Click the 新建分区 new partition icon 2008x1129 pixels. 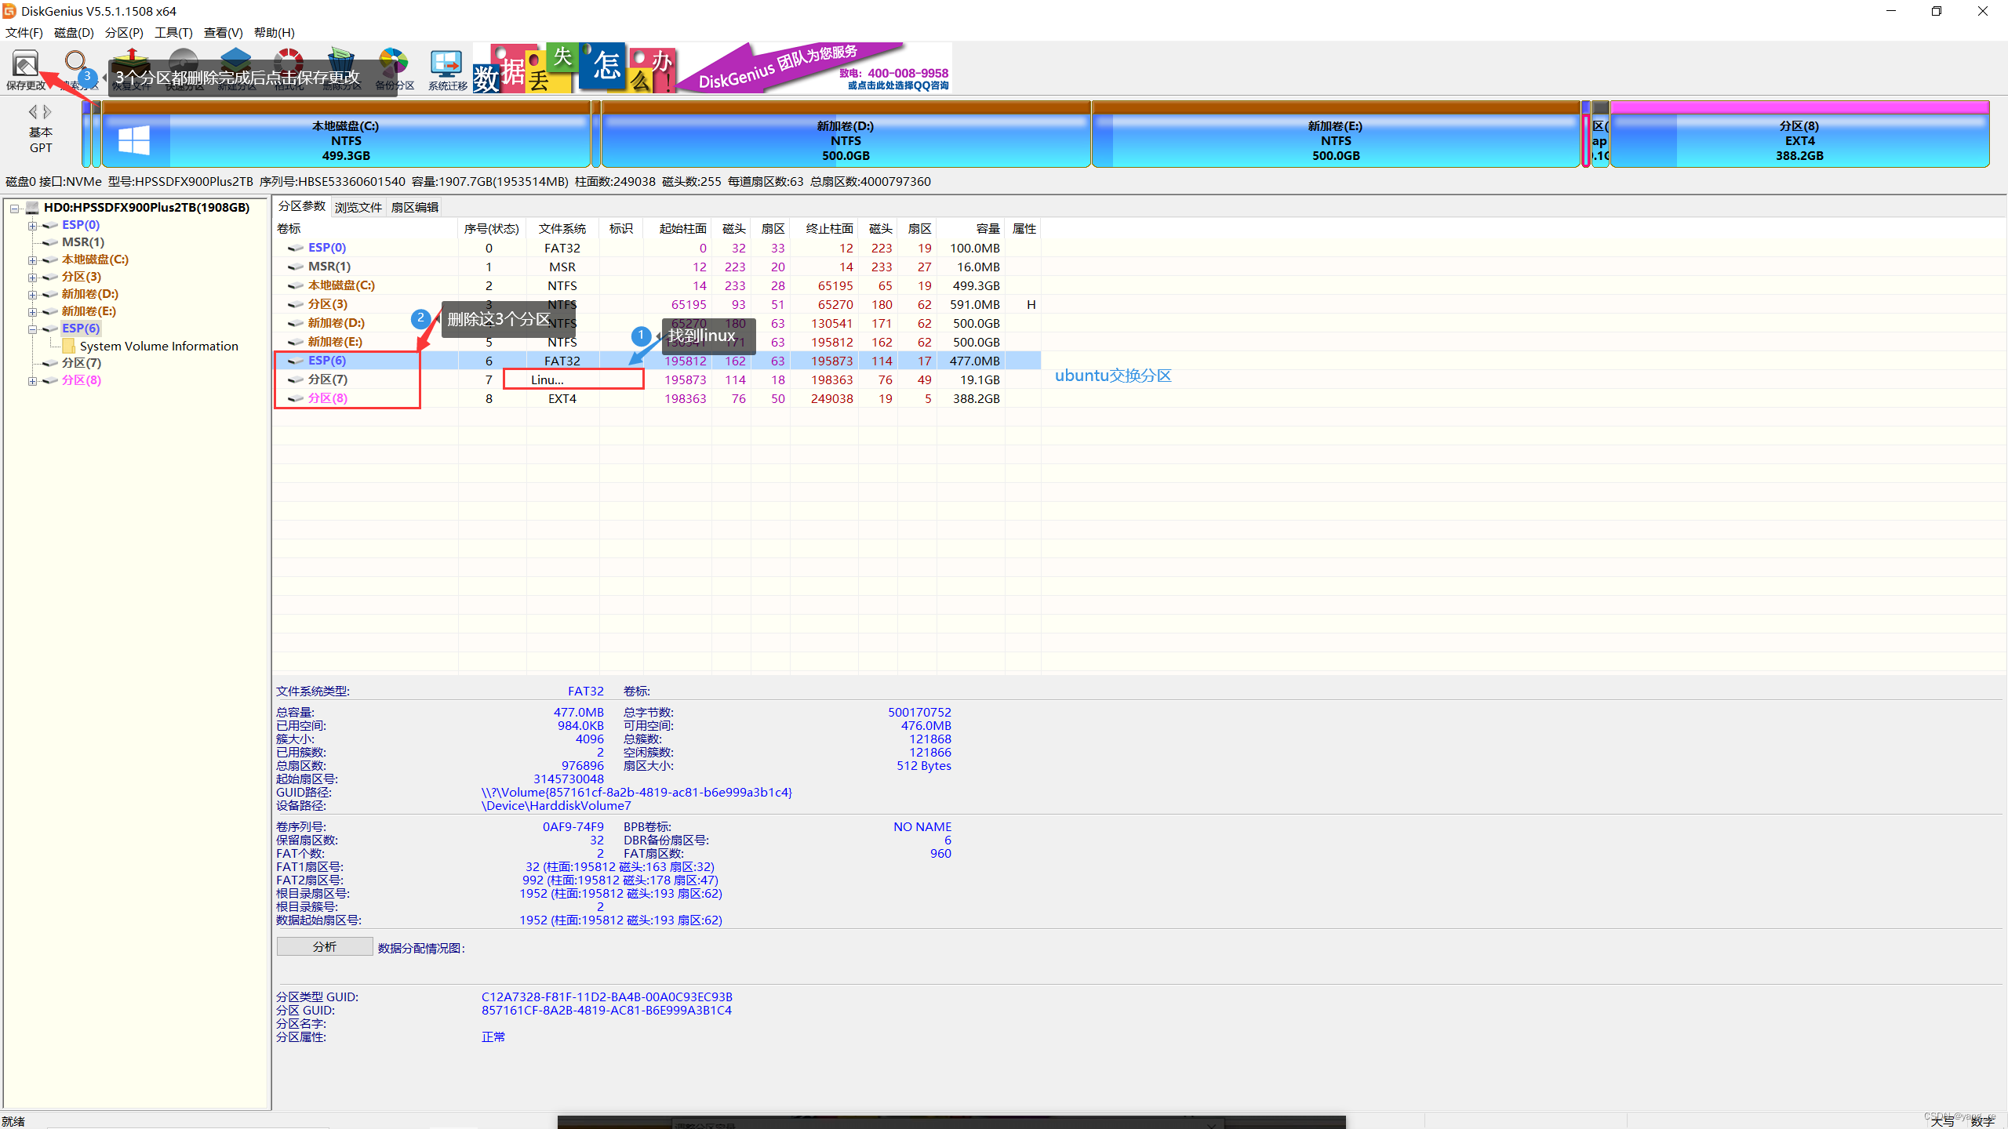point(236,63)
